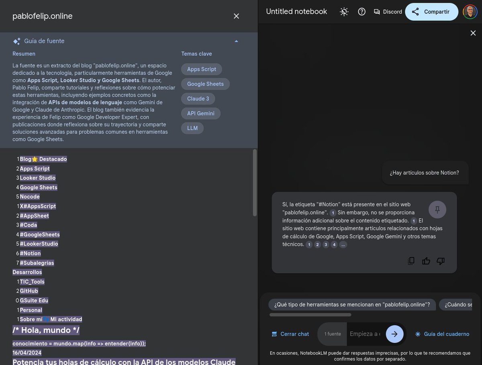482x365 pixels.
Task: Copy the response with the copy icon
Action: click(x=411, y=261)
